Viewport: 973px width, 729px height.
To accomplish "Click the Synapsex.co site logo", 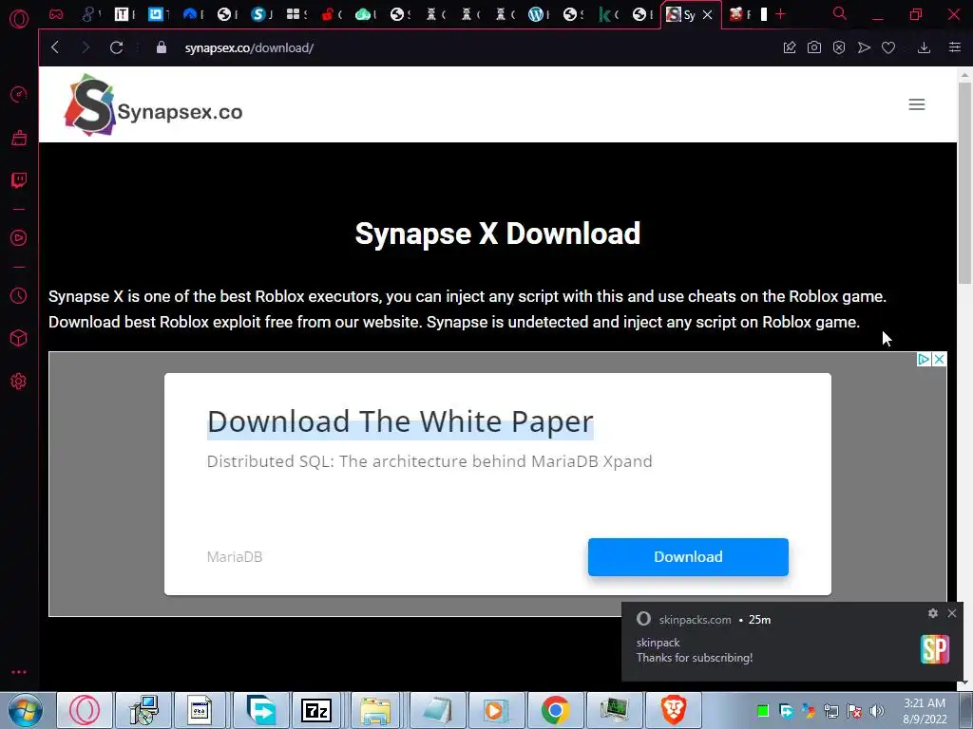I will click(153, 104).
